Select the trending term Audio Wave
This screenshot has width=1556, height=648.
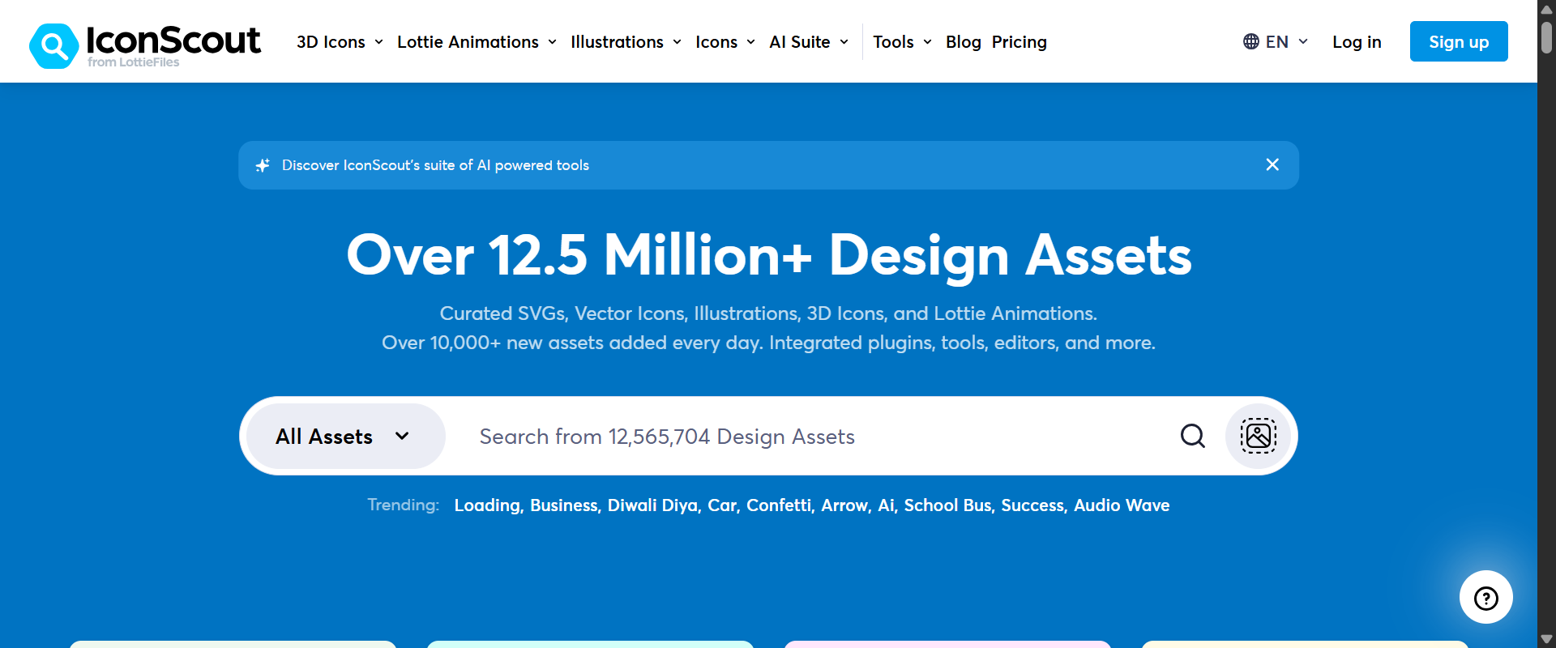[x=1122, y=505]
